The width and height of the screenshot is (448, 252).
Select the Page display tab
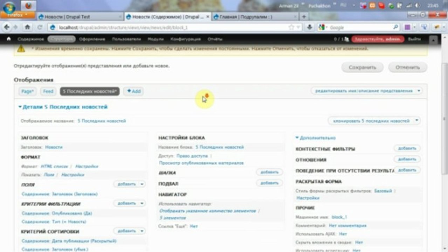[27, 91]
